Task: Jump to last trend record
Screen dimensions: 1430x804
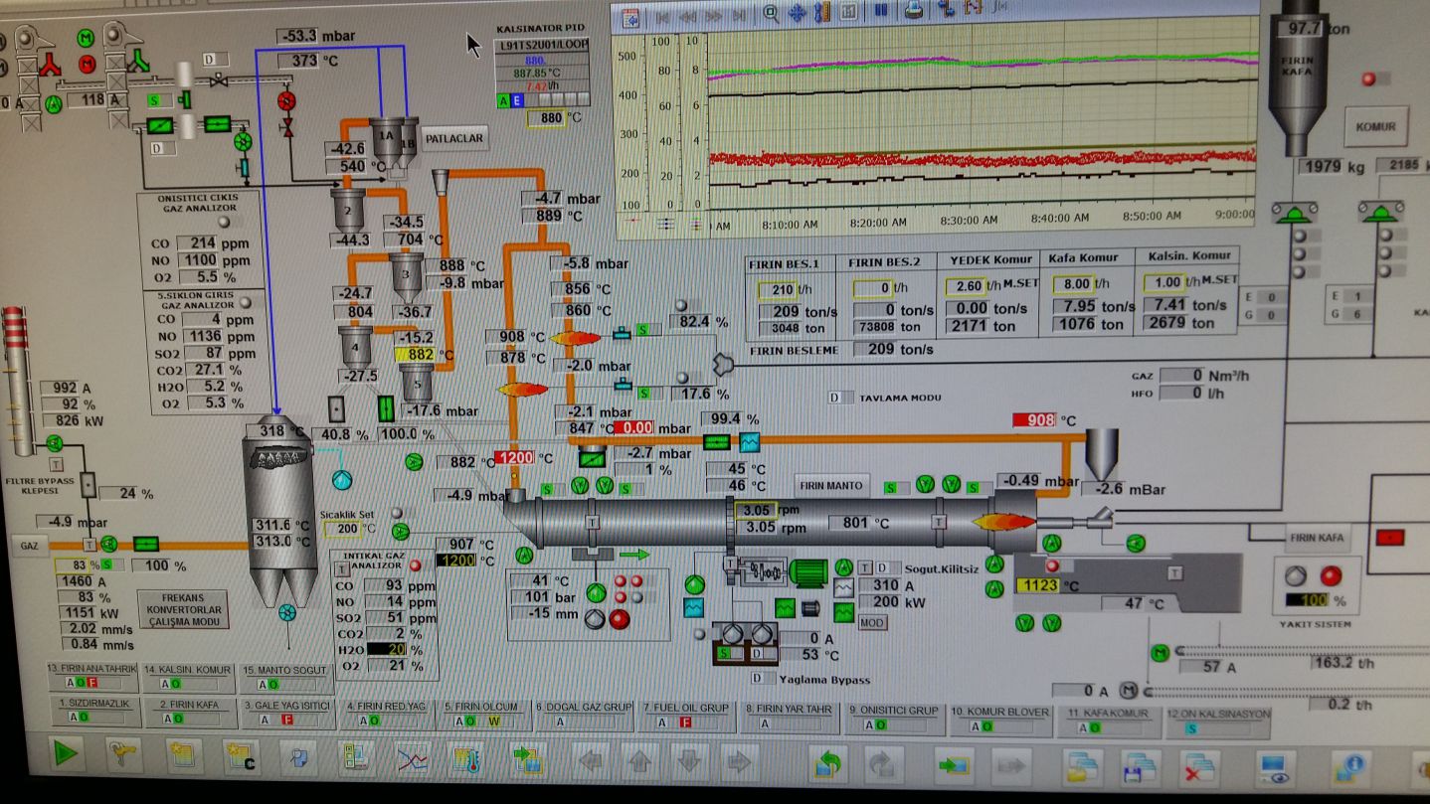Action: (x=739, y=15)
